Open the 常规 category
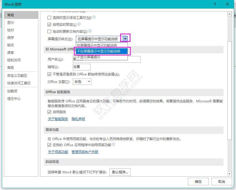The image size is (236, 190). pos(21,15)
